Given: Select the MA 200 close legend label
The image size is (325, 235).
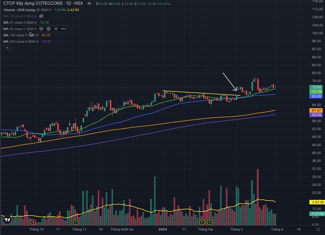Looking at the screenshot, I should pyautogui.click(x=21, y=41).
